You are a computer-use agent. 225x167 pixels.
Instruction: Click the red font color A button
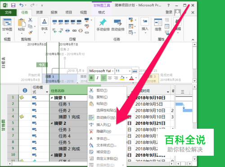pos(131,78)
